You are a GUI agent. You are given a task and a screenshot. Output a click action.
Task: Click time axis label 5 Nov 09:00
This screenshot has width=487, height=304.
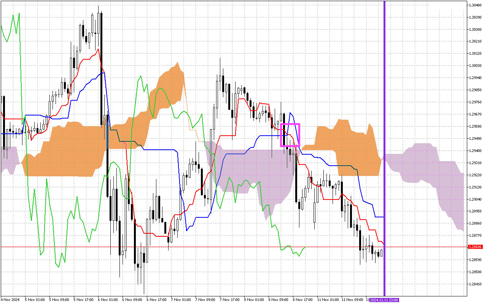[x=59, y=300]
